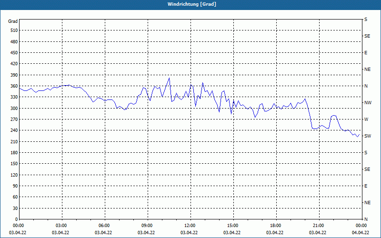Viewport: 381px width, 238px height.
Task: Click the 420 y-axis value
Action: (14, 64)
